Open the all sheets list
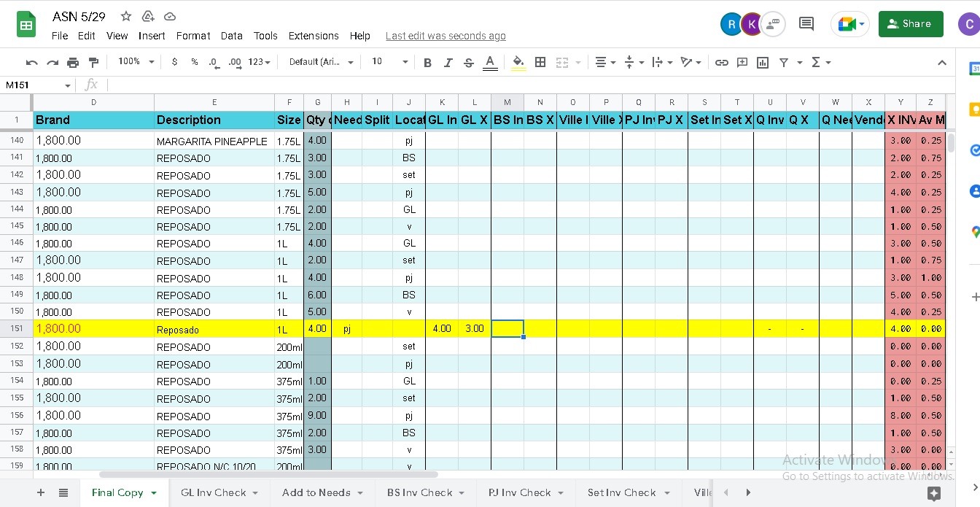The width and height of the screenshot is (980, 507). point(63,493)
